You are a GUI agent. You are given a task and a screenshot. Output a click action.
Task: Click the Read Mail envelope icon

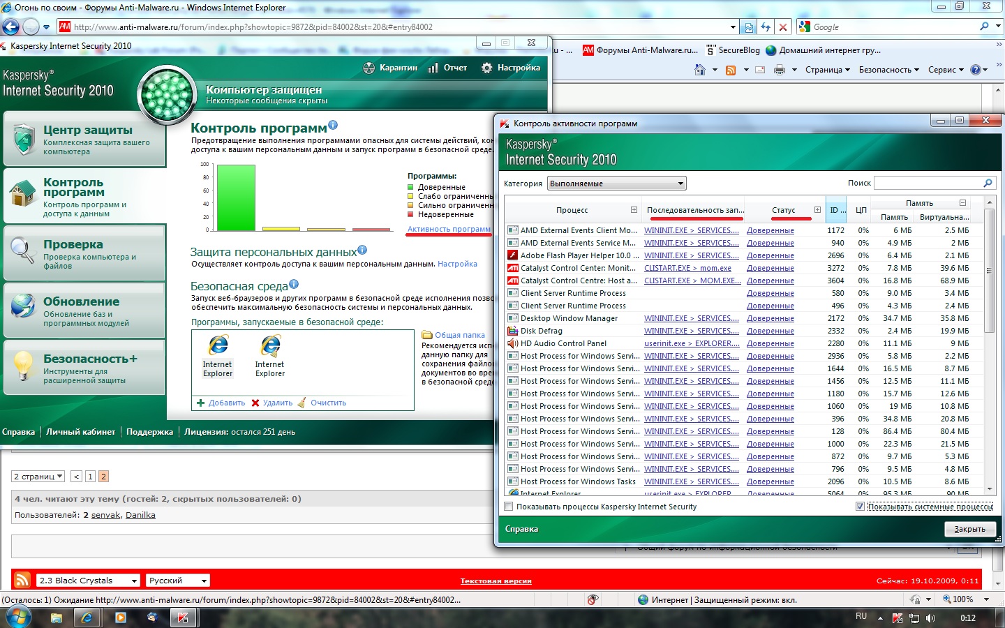pyautogui.click(x=760, y=70)
